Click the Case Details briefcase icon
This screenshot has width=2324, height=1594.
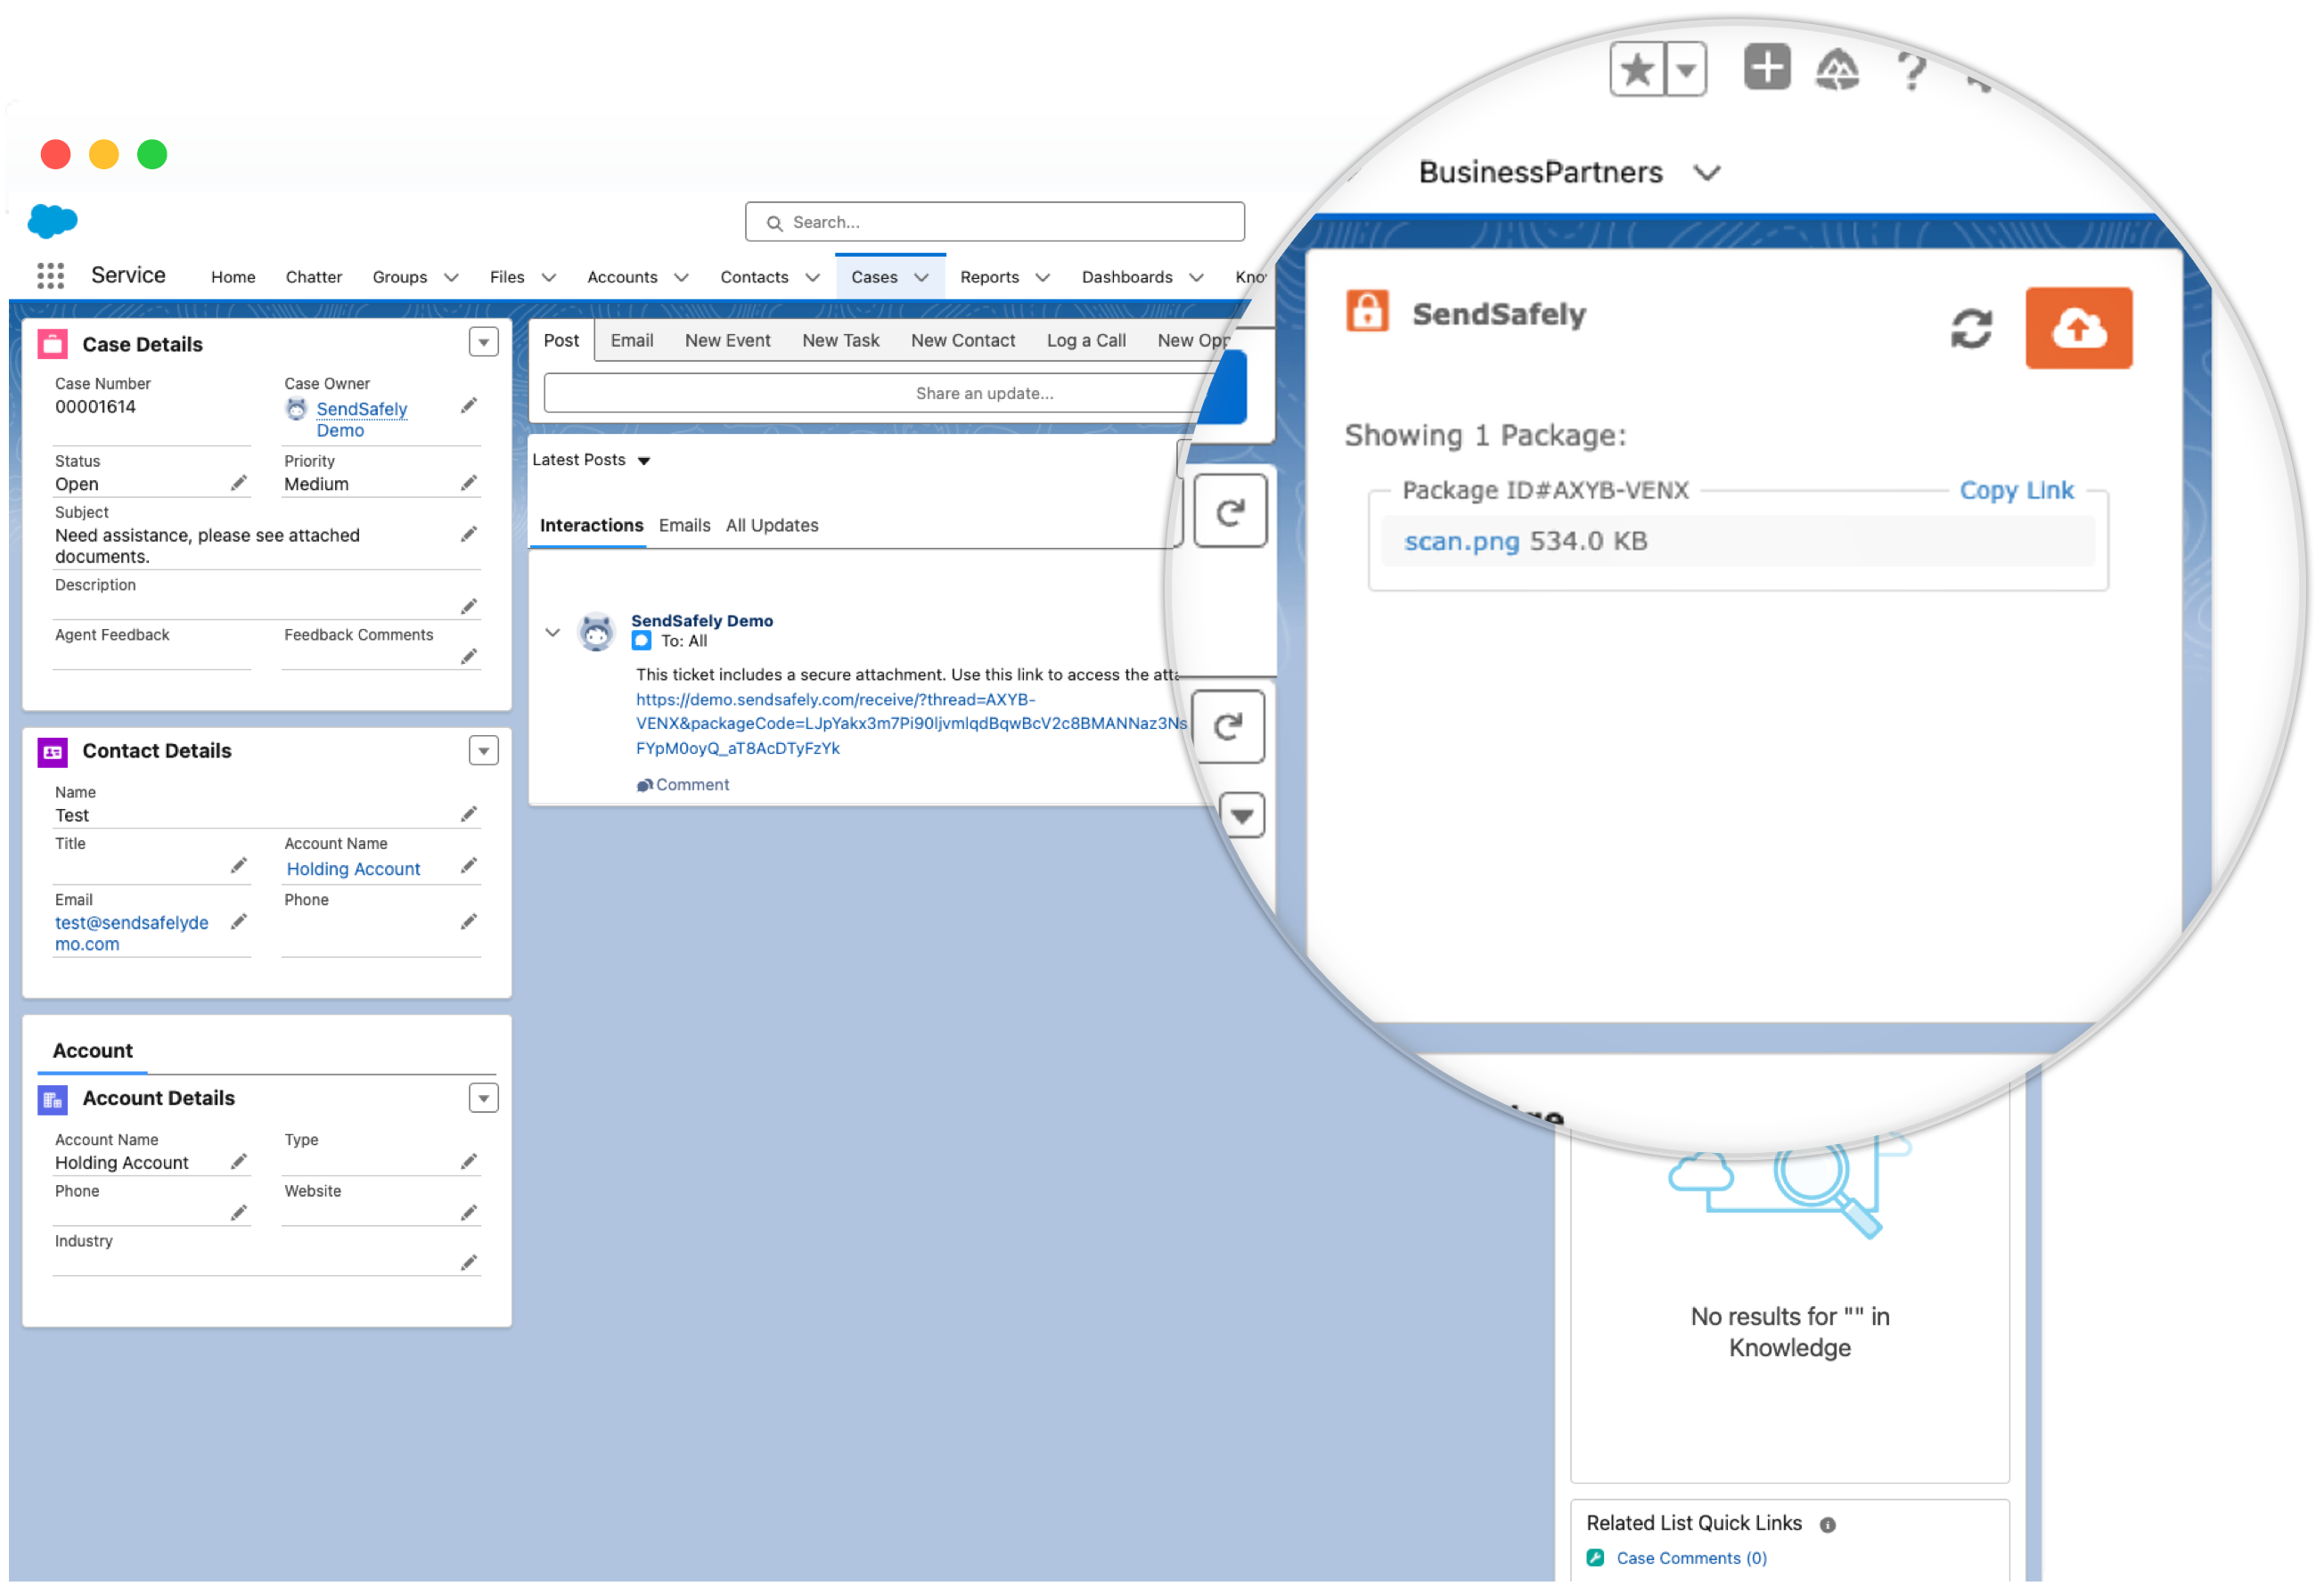[x=52, y=345]
